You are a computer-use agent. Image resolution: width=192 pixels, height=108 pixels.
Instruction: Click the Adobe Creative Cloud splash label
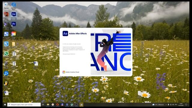72,72
